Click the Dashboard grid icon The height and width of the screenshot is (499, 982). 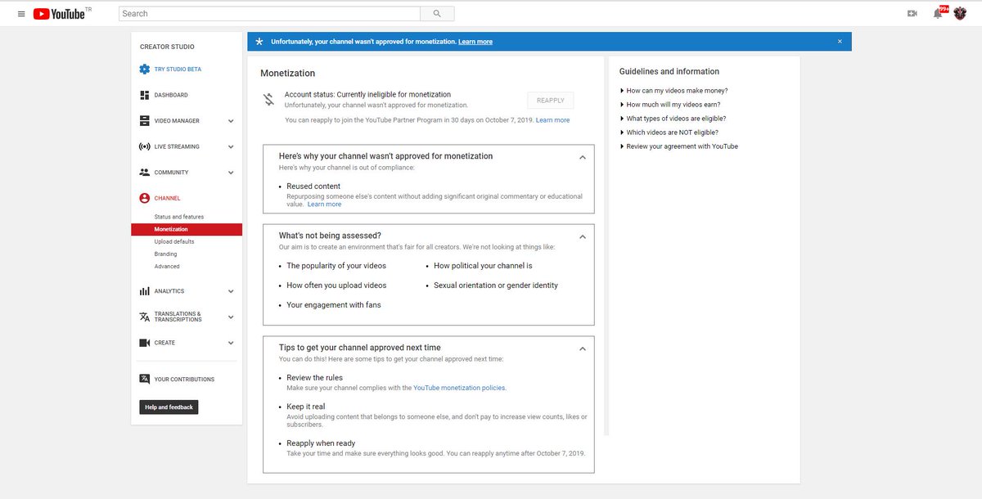coord(145,95)
